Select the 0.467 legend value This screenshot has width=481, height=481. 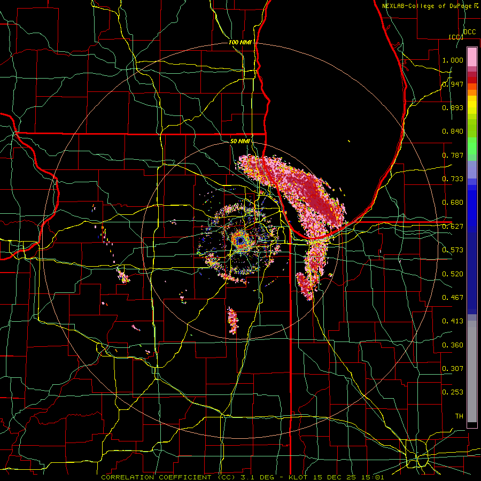[x=453, y=298]
